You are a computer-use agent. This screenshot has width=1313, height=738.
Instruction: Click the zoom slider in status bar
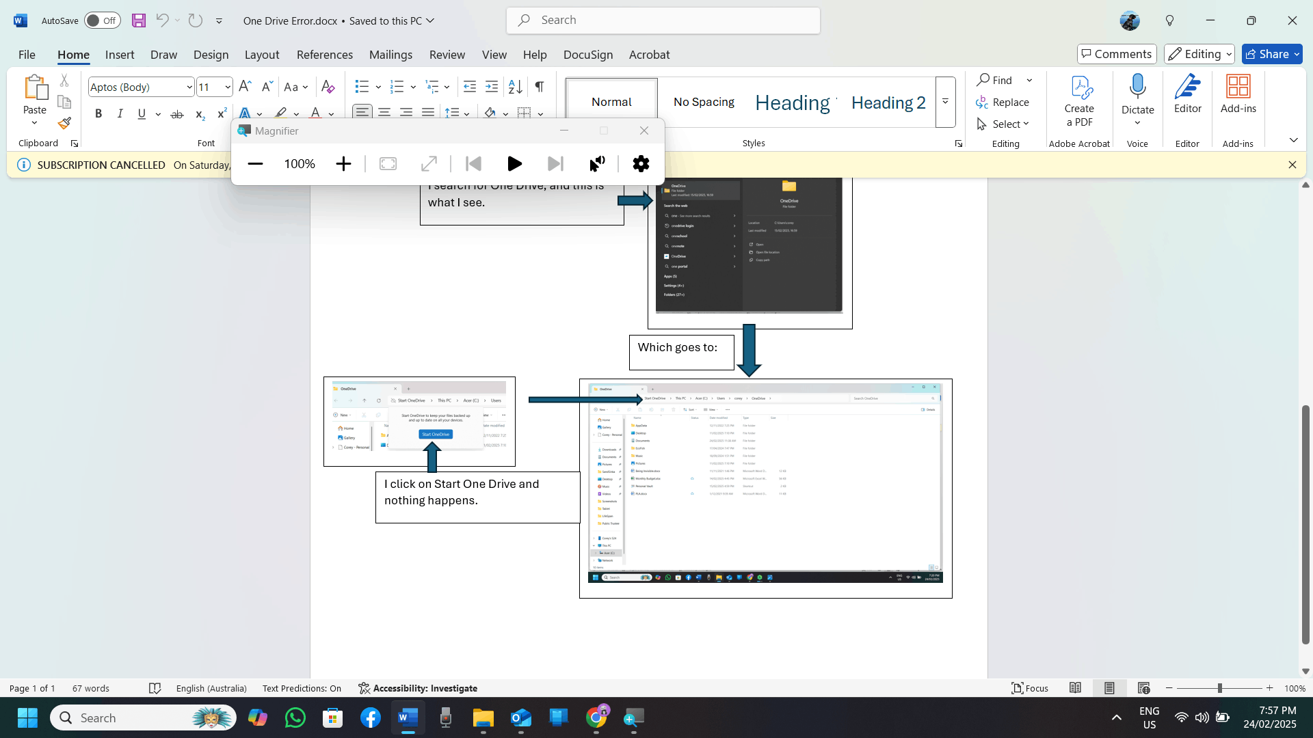(1219, 688)
